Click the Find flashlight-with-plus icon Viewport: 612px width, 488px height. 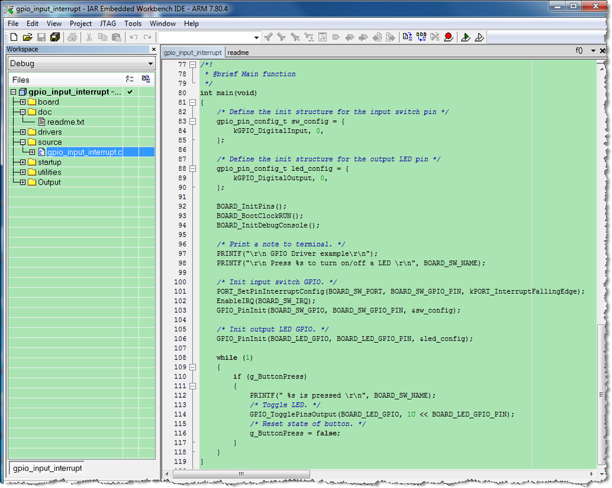click(295, 37)
